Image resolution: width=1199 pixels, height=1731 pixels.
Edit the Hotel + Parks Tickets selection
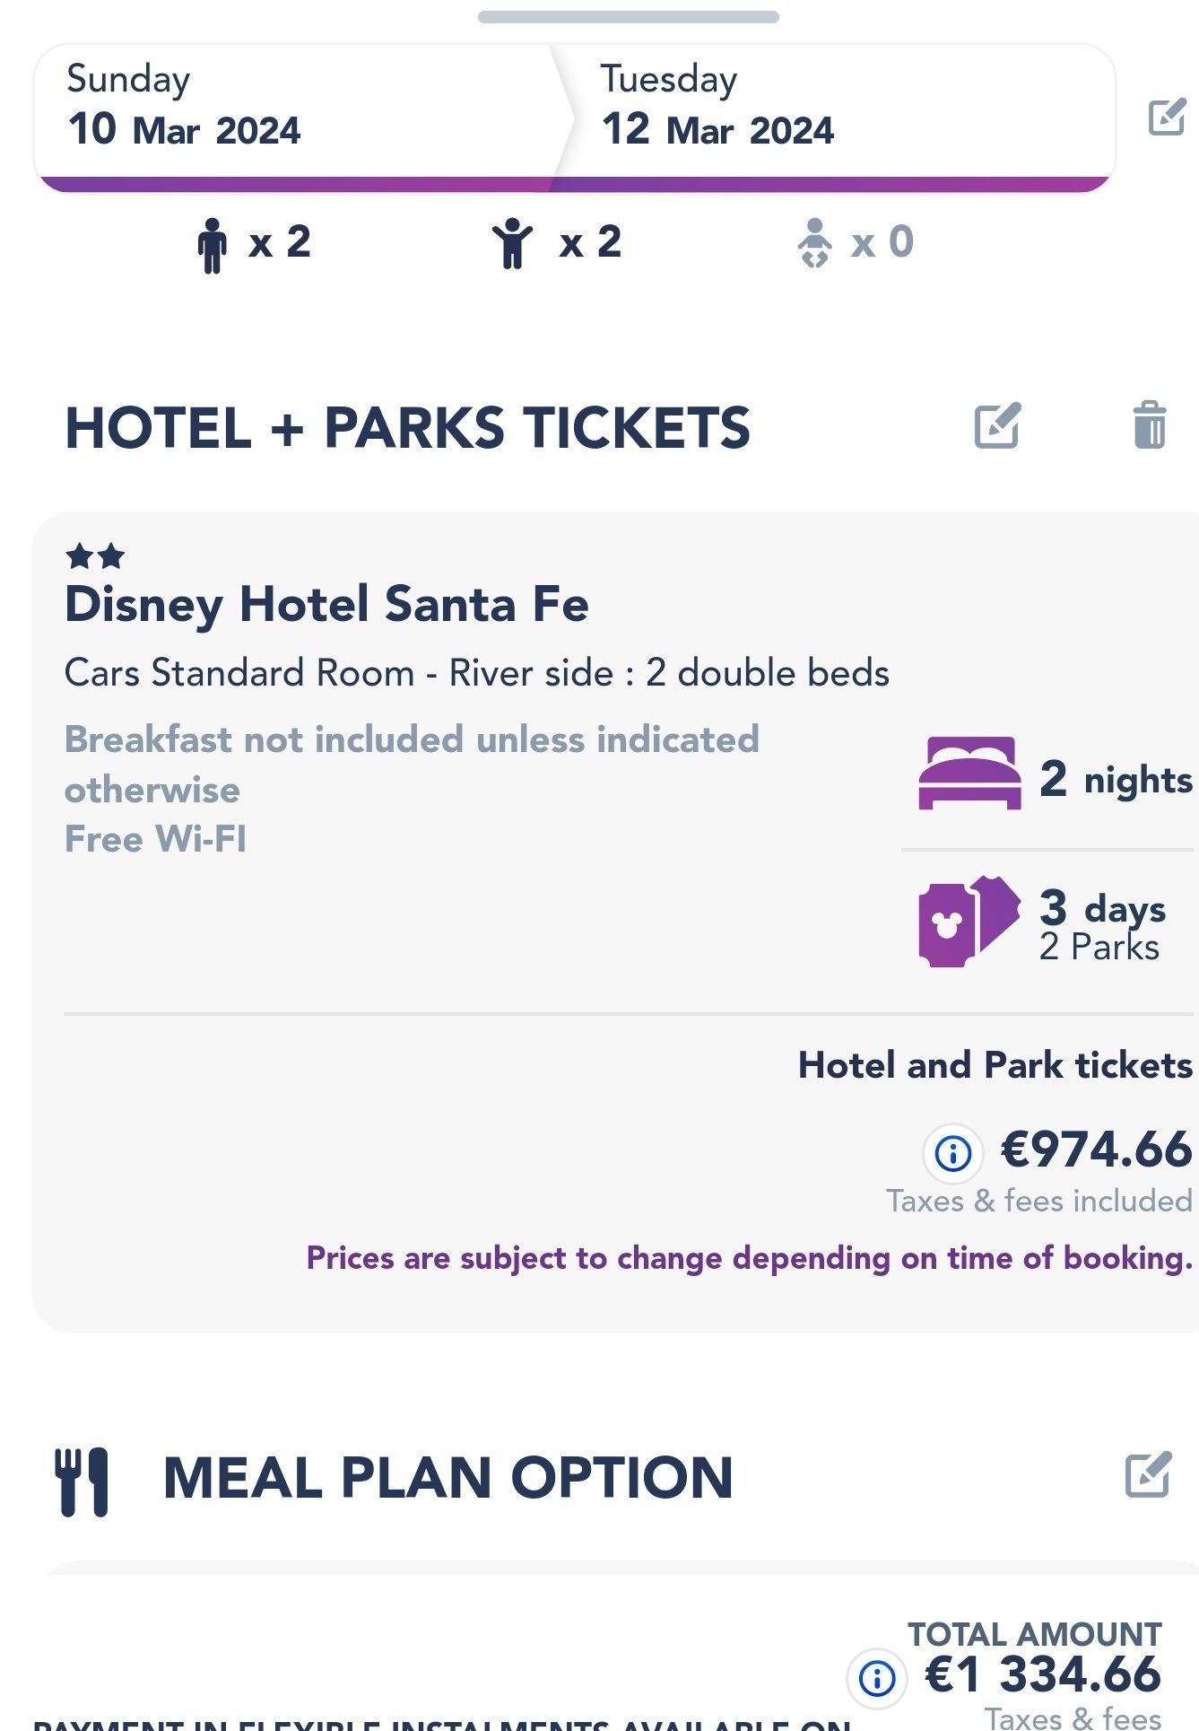pyautogui.click(x=997, y=425)
